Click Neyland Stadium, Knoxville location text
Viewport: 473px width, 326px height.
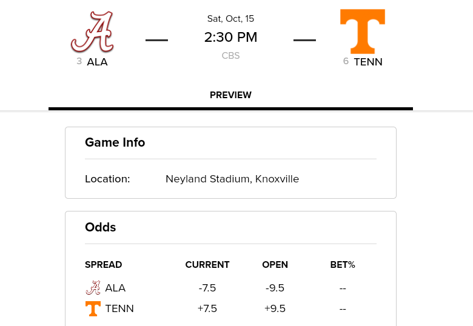pyautogui.click(x=232, y=179)
